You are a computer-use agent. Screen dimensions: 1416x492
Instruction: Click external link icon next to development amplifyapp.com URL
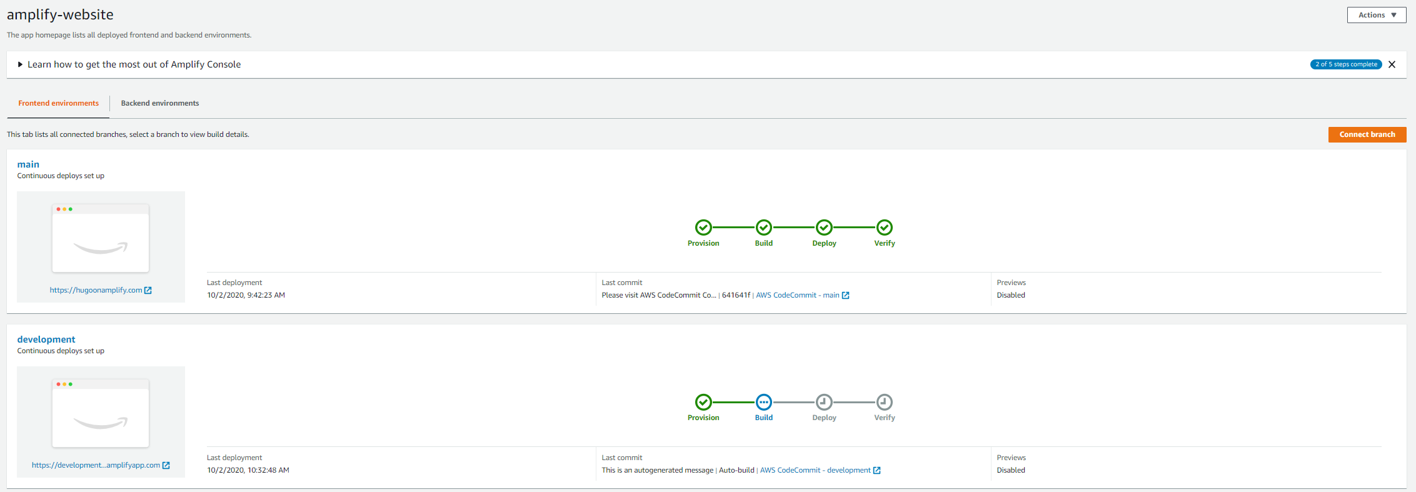[x=166, y=465]
